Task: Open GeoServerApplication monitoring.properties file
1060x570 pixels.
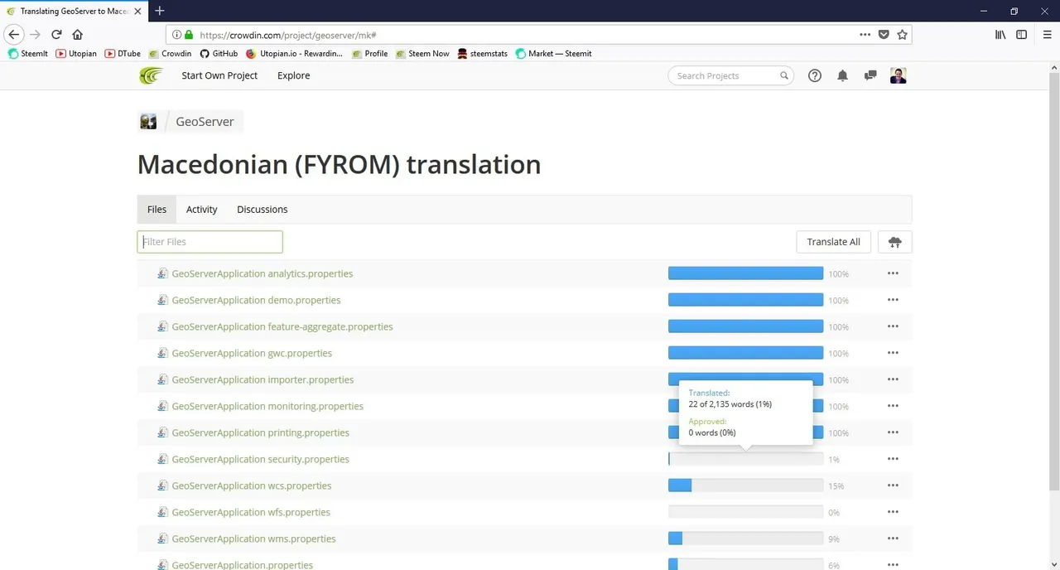Action: point(267,406)
